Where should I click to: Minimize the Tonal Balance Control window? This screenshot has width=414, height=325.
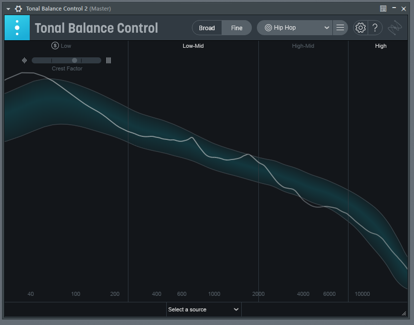click(394, 8)
